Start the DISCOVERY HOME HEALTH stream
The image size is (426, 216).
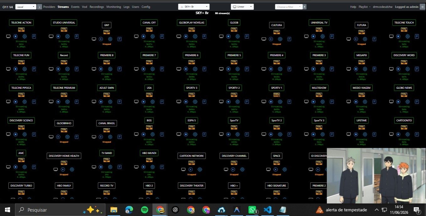coord(63,170)
